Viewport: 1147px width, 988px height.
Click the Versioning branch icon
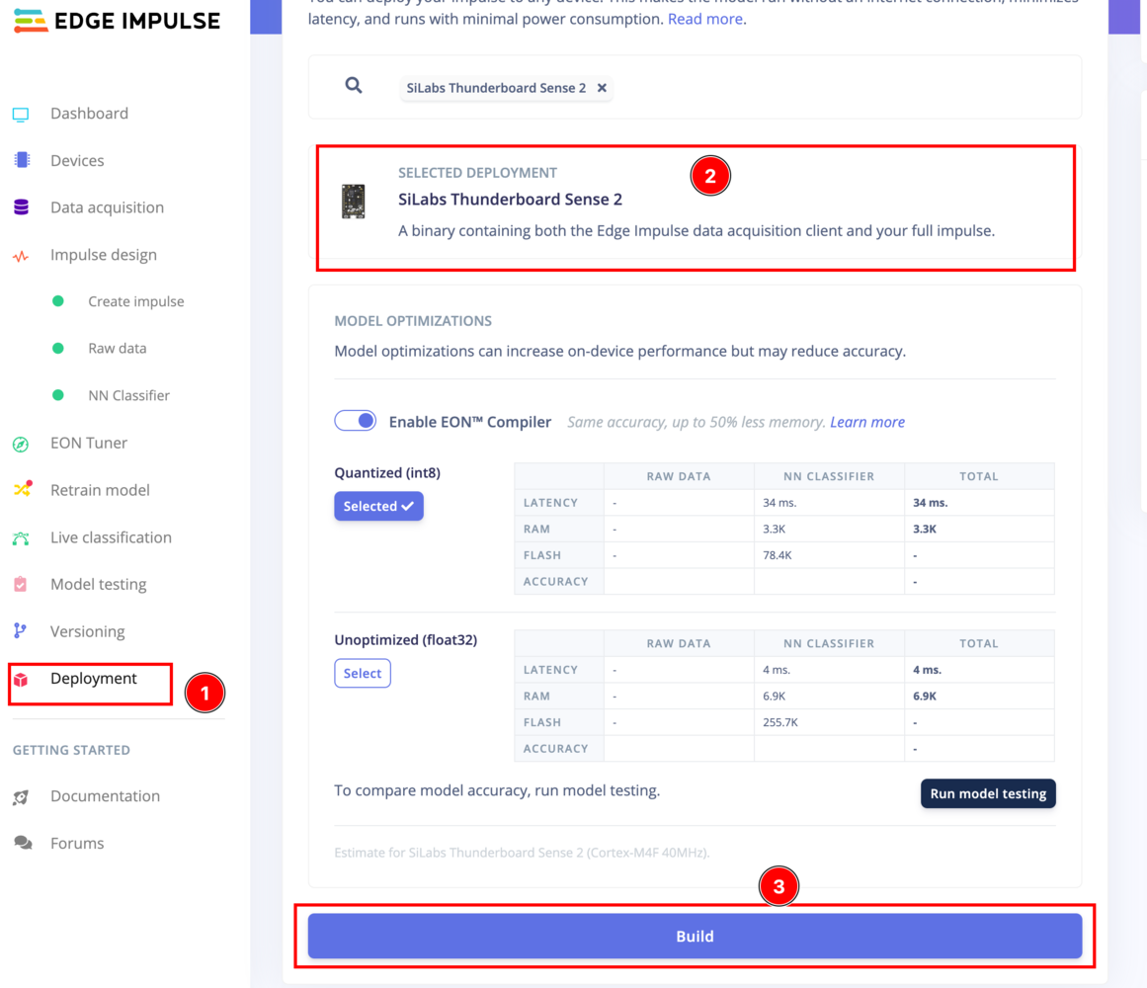20,631
